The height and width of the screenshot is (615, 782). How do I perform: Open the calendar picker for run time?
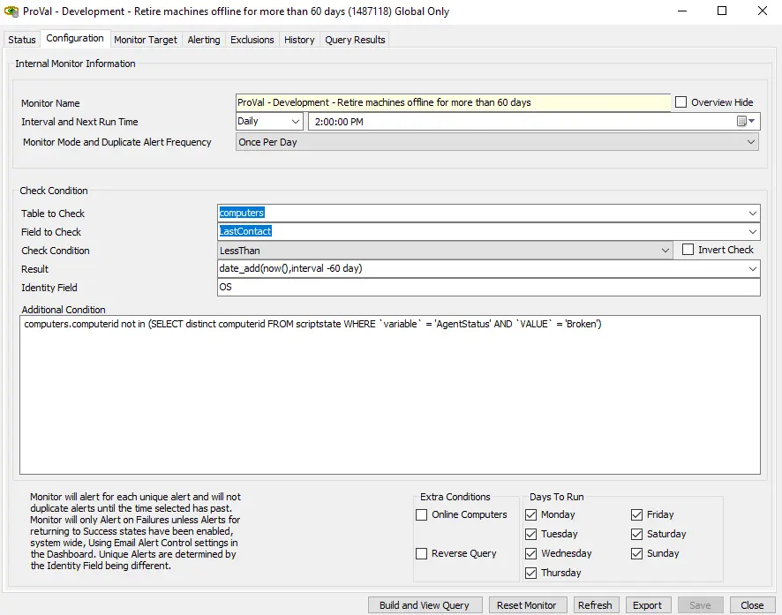(745, 122)
